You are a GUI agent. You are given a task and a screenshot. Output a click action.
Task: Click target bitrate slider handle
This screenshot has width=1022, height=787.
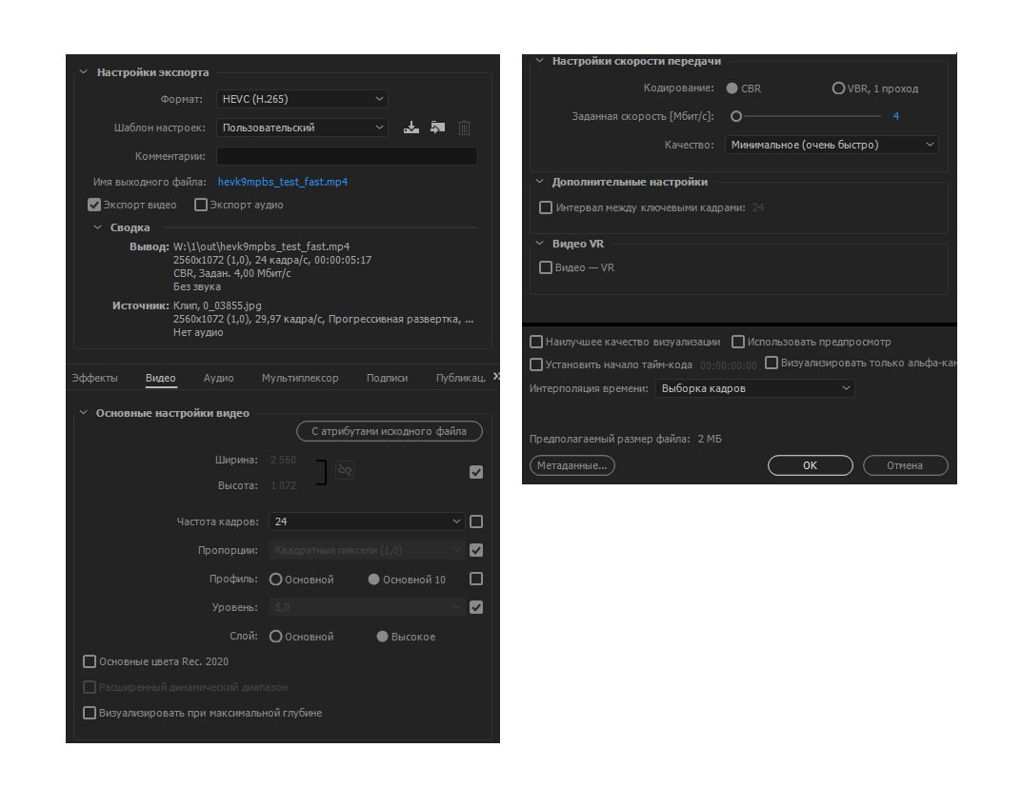736,116
